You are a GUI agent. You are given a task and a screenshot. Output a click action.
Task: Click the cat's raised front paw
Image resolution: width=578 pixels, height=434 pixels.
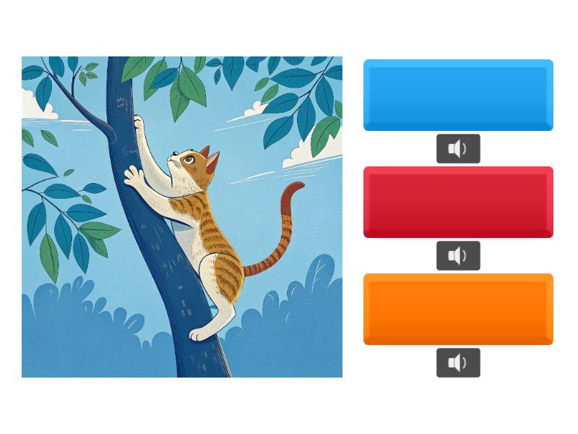point(138,122)
